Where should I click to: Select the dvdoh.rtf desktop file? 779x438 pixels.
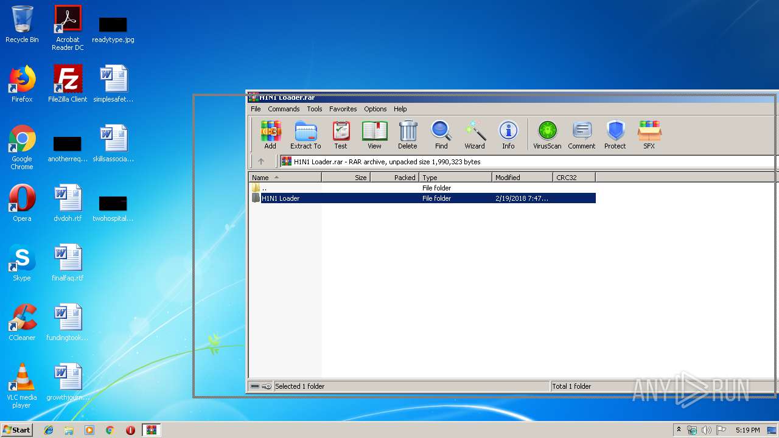pos(68,203)
